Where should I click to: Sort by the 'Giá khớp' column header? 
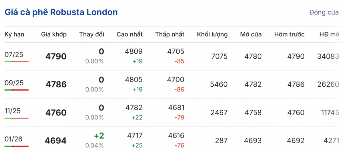pos(54,35)
